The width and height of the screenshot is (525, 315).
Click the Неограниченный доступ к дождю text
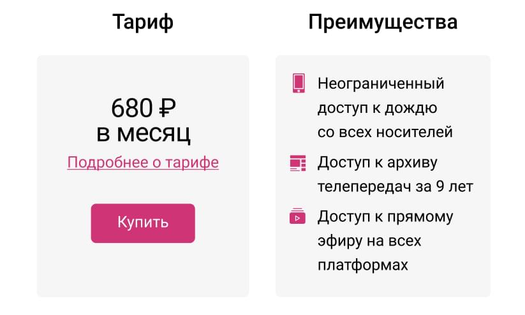pyautogui.click(x=381, y=96)
